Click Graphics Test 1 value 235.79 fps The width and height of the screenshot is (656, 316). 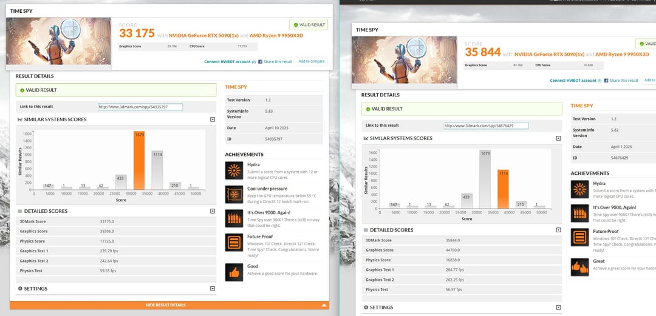[x=108, y=251]
